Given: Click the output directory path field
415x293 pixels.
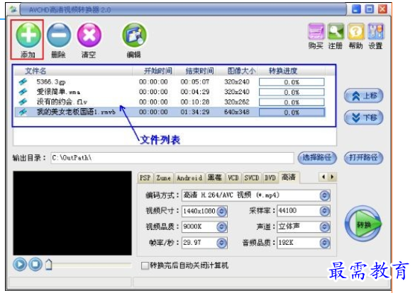Looking at the screenshot, I should click(172, 158).
